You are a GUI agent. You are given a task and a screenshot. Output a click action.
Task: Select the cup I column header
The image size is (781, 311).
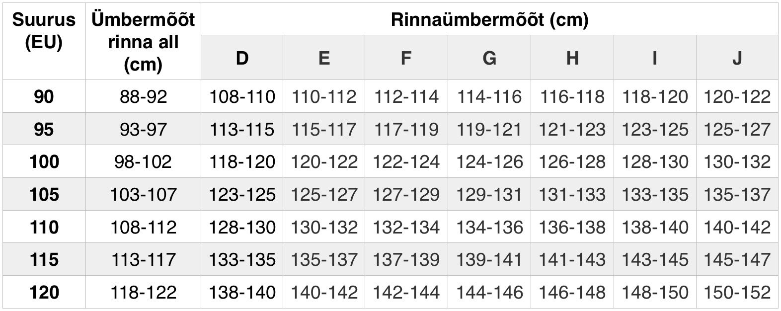click(x=655, y=58)
